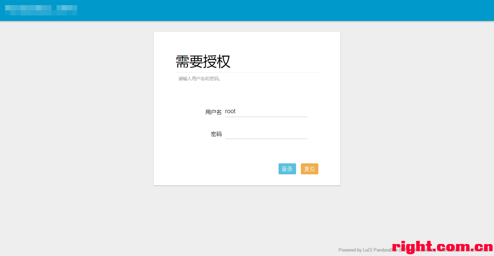Click the 请输入用户名和密码 instruction text
This screenshot has height=256, width=494.
200,79
